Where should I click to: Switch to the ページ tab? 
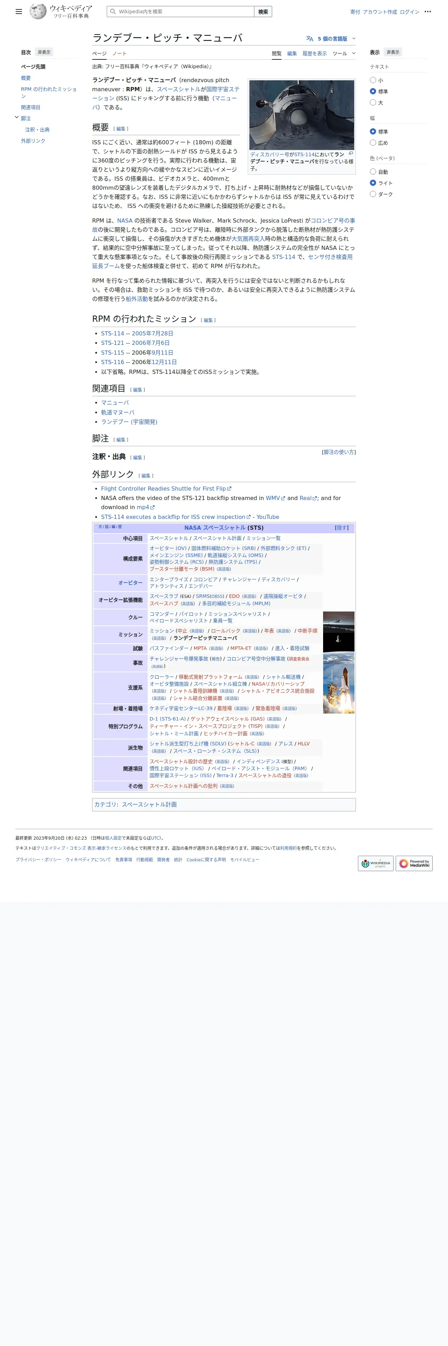coord(99,53)
